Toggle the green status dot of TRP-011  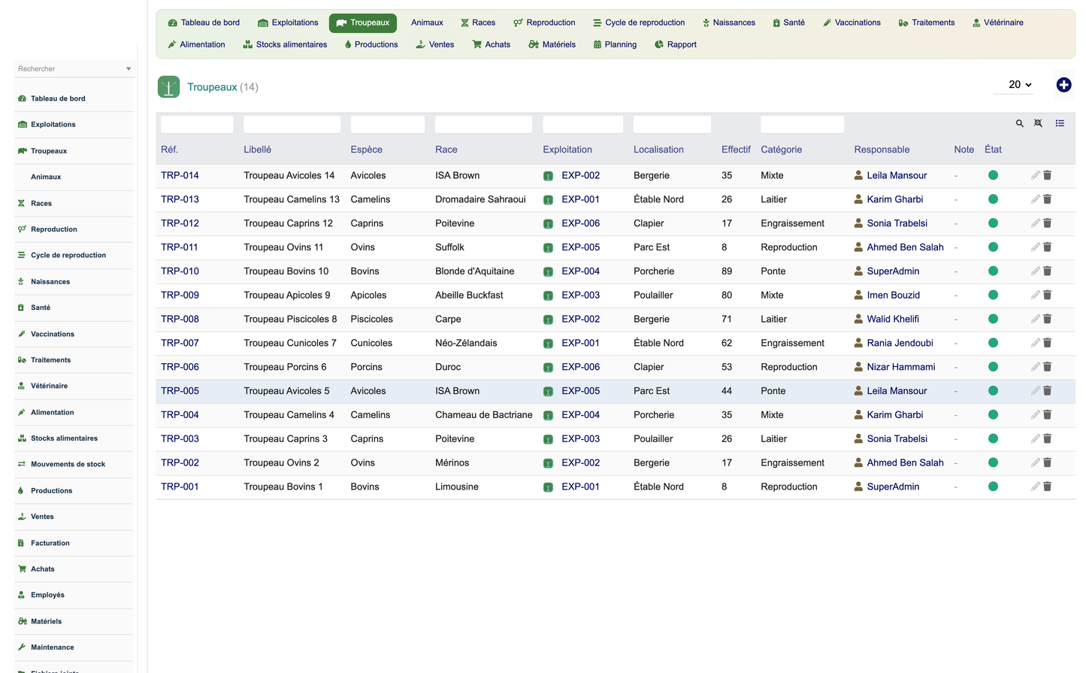(x=993, y=247)
